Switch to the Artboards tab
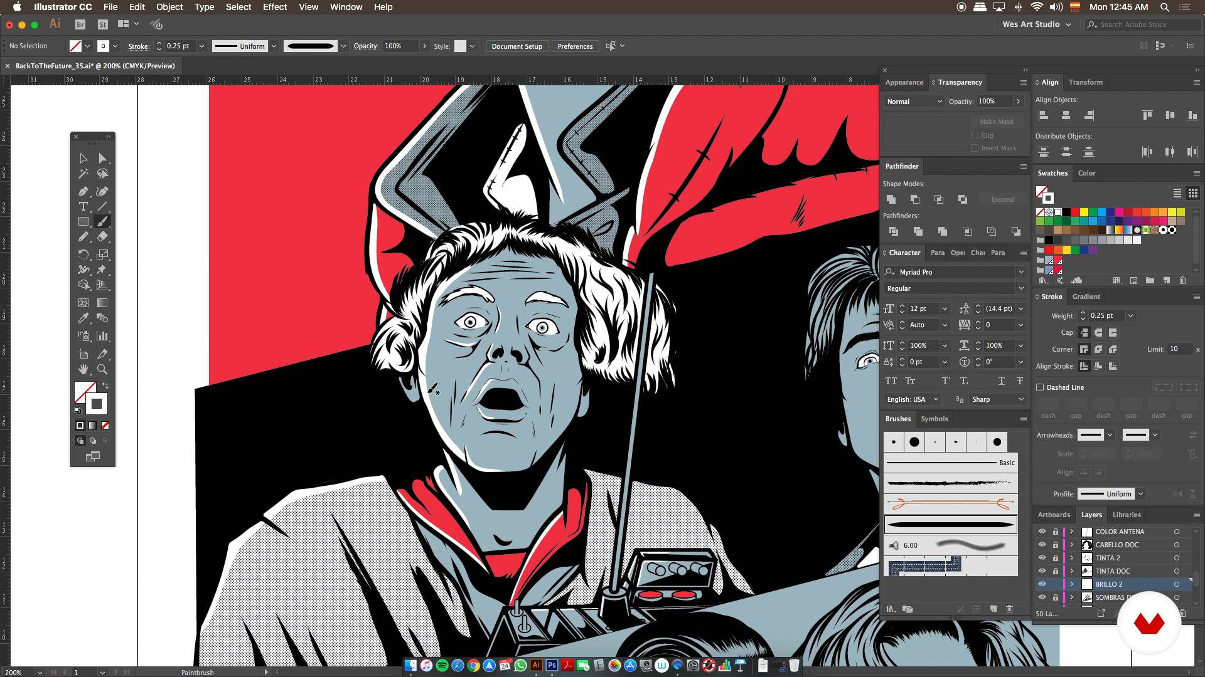The height and width of the screenshot is (677, 1205). click(x=1054, y=515)
